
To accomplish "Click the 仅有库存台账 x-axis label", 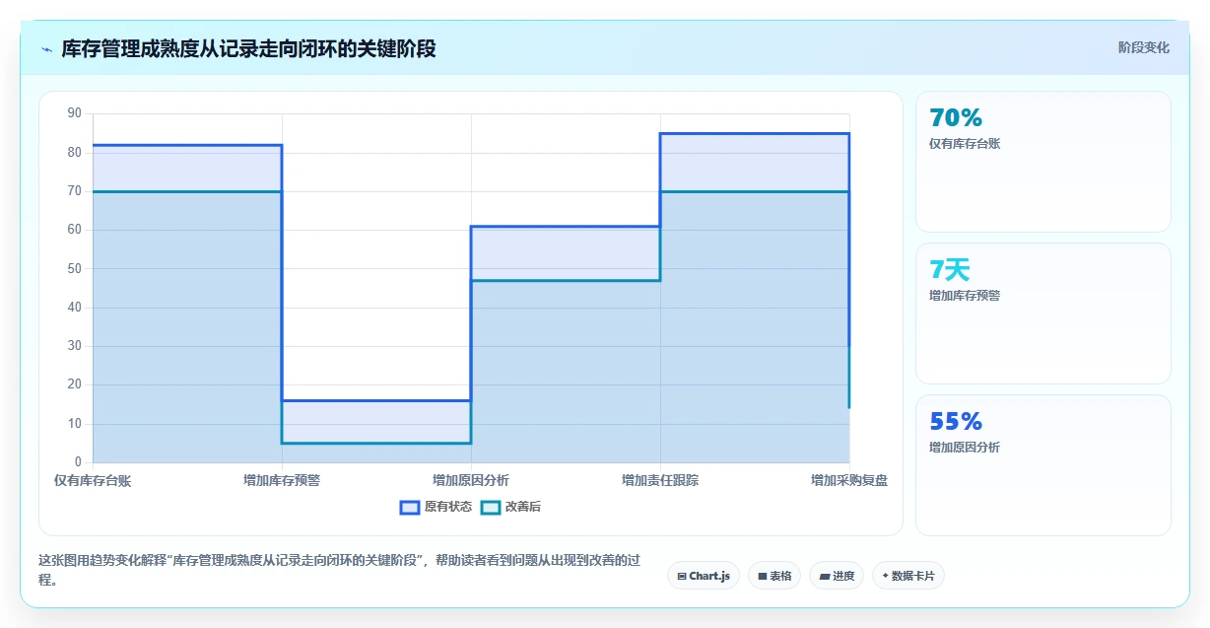I will coord(93,481).
